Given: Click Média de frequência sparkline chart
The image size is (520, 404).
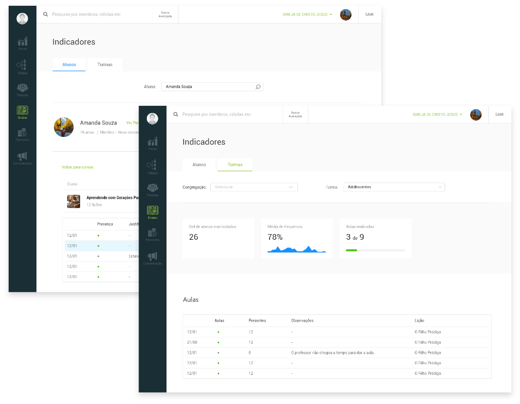Looking at the screenshot, I should pos(297,249).
